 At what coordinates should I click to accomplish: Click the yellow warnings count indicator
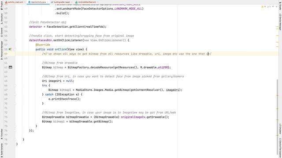pyautogui.click(x=263, y=7)
